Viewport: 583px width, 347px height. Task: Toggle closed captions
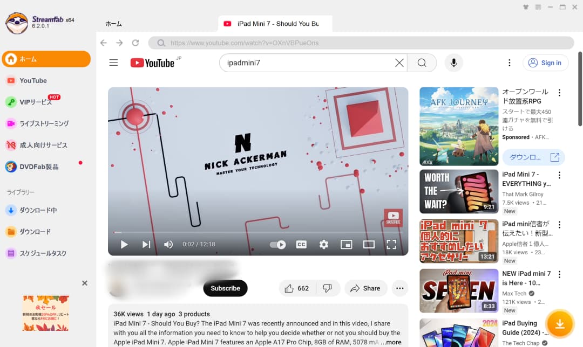point(301,244)
